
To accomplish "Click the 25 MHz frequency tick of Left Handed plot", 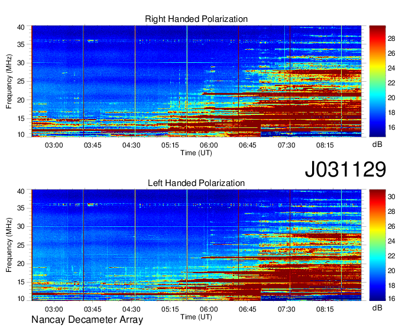I will point(21,245).
